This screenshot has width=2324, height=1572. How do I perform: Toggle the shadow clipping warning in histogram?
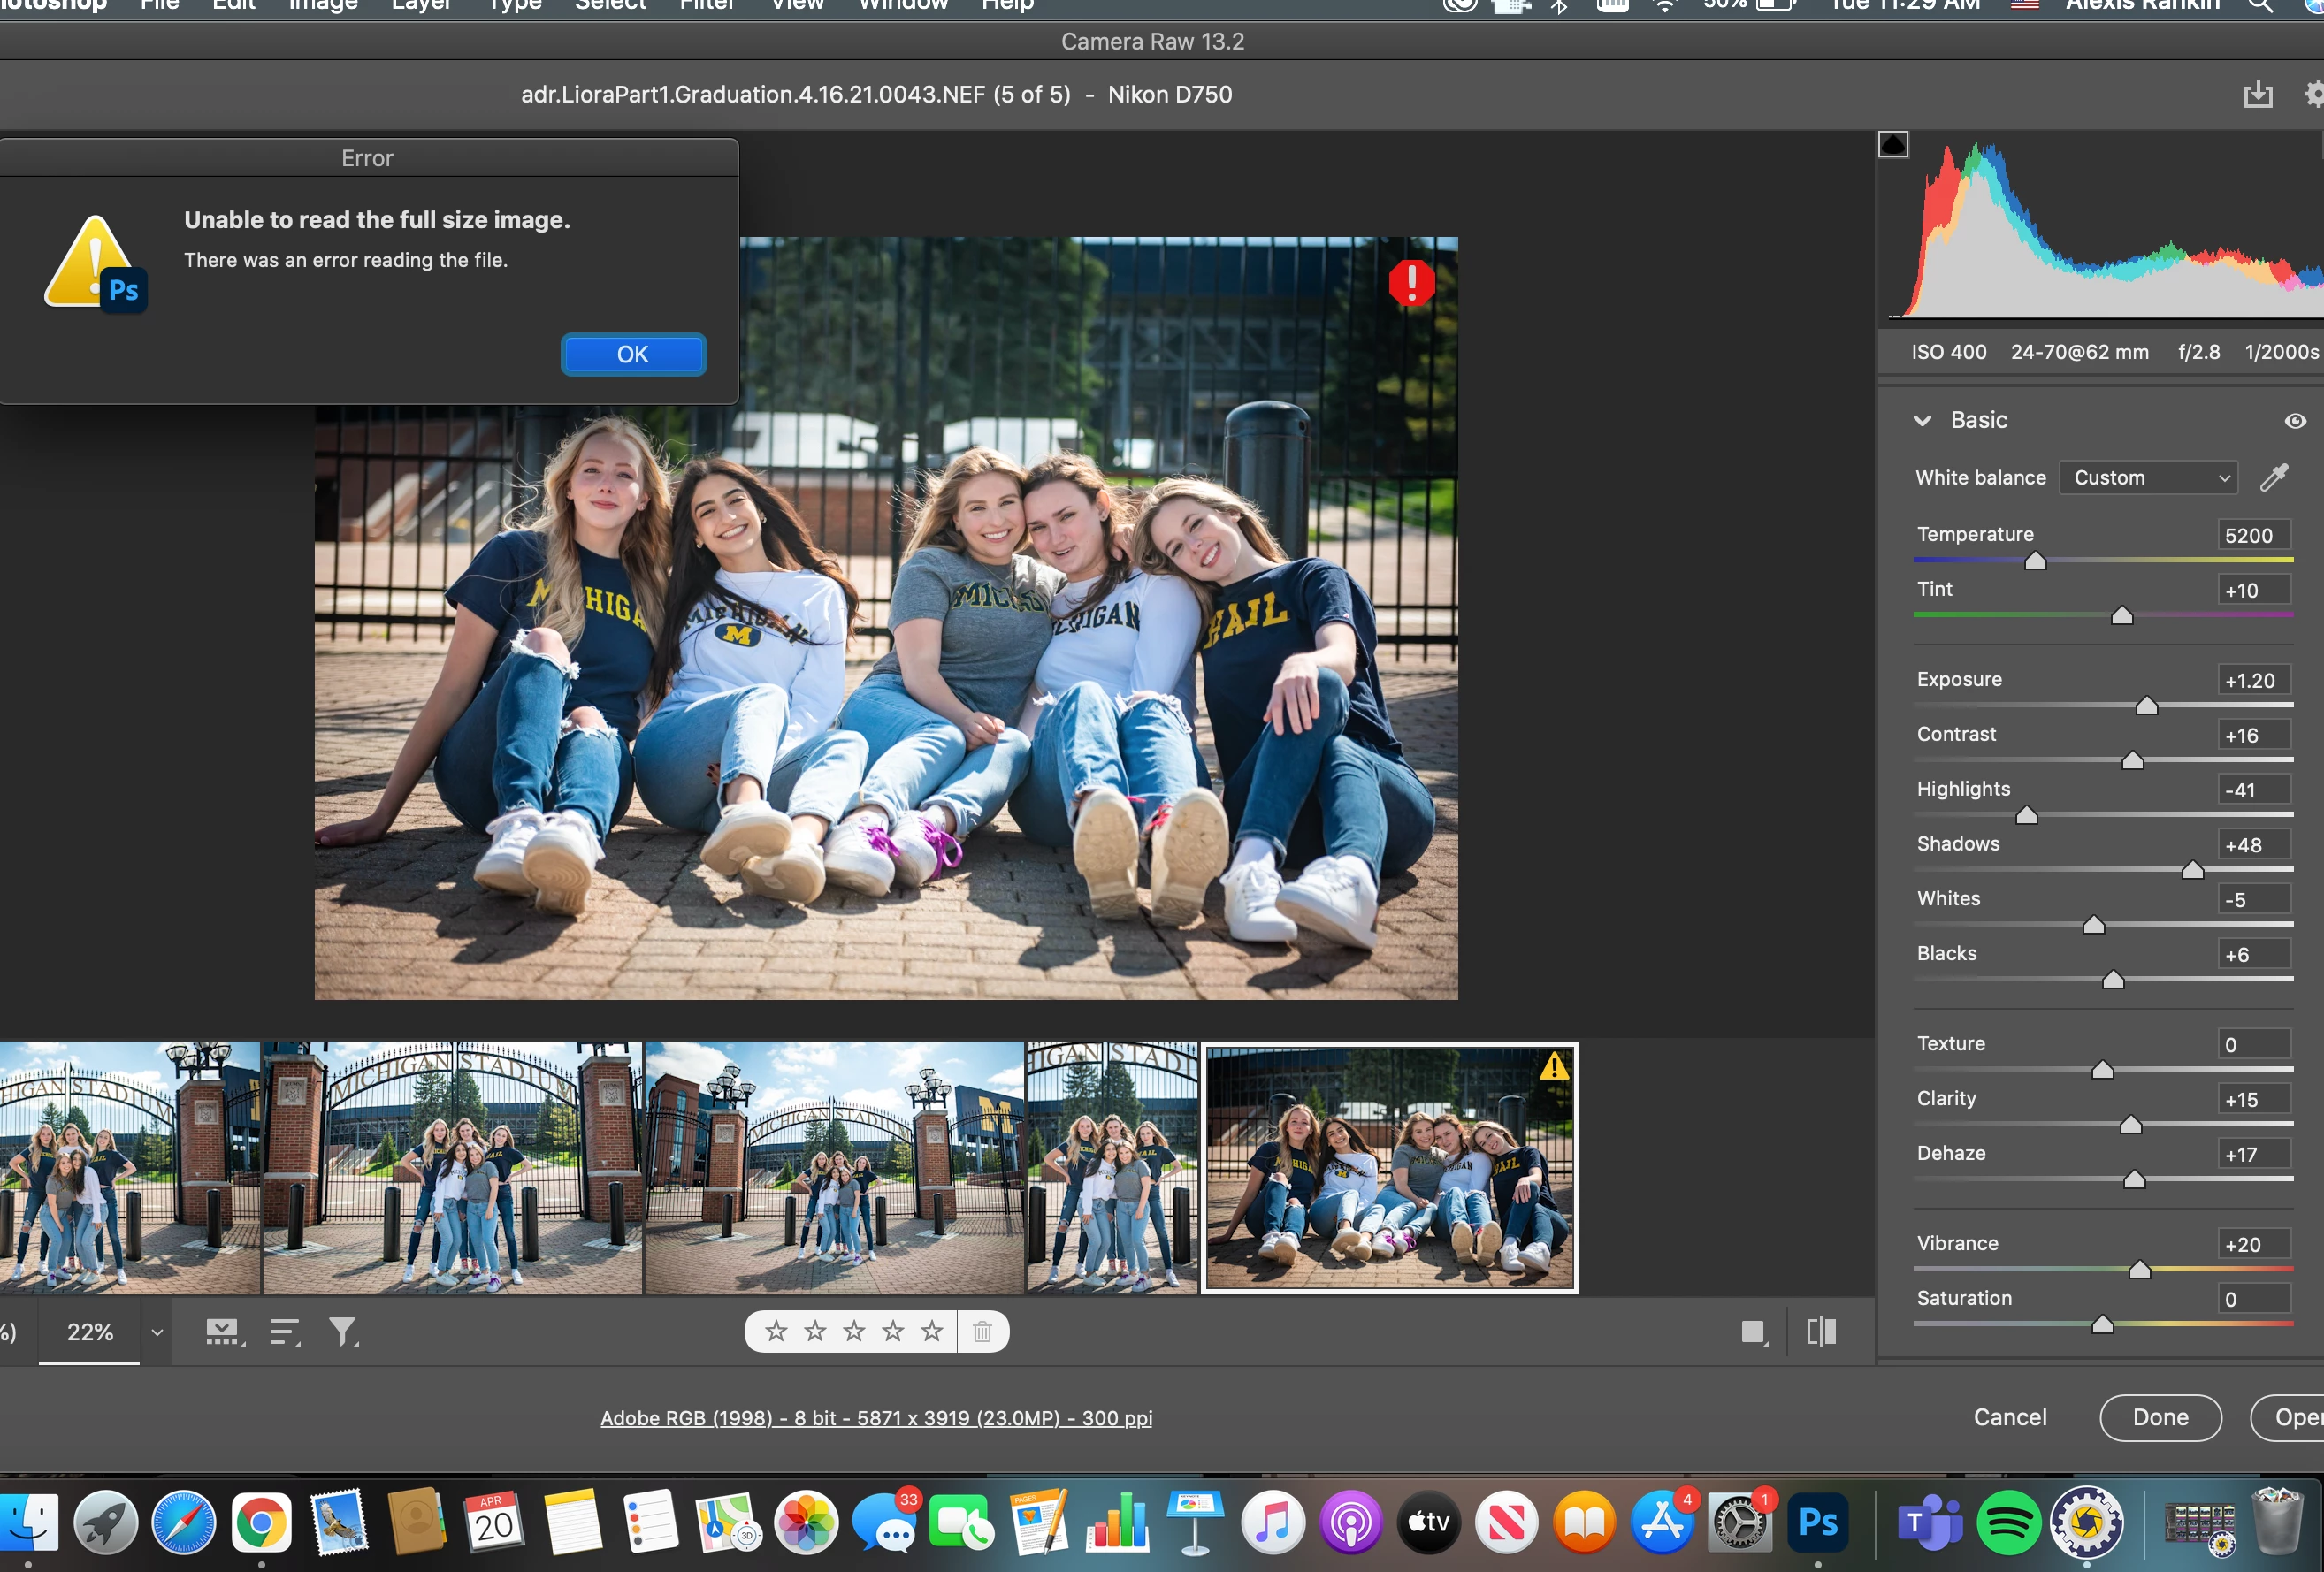pos(1893,145)
